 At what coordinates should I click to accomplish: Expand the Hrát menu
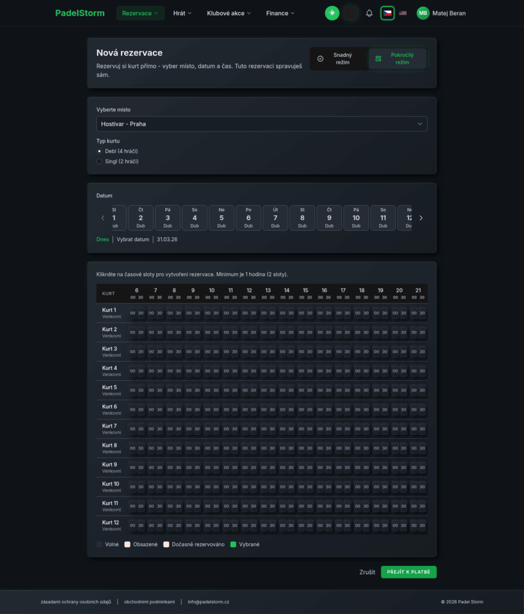pyautogui.click(x=182, y=13)
